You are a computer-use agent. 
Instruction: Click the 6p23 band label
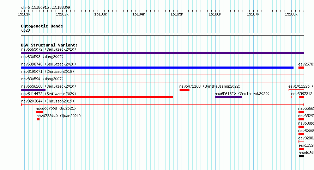pyautogui.click(x=25, y=30)
